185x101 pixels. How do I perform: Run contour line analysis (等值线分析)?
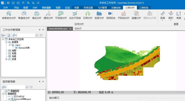(x=24, y=15)
